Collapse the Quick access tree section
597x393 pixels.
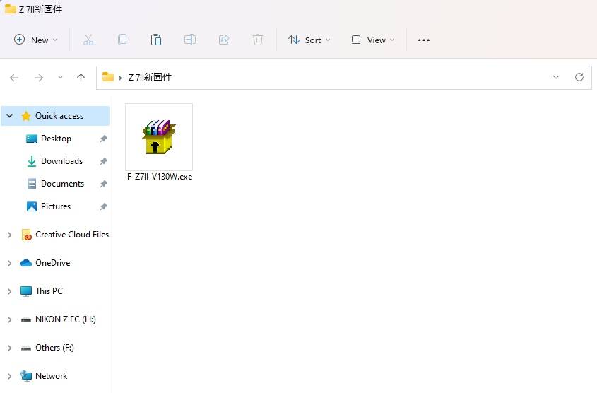tap(10, 116)
